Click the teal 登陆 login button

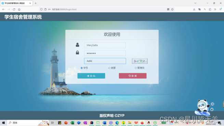click(91, 76)
